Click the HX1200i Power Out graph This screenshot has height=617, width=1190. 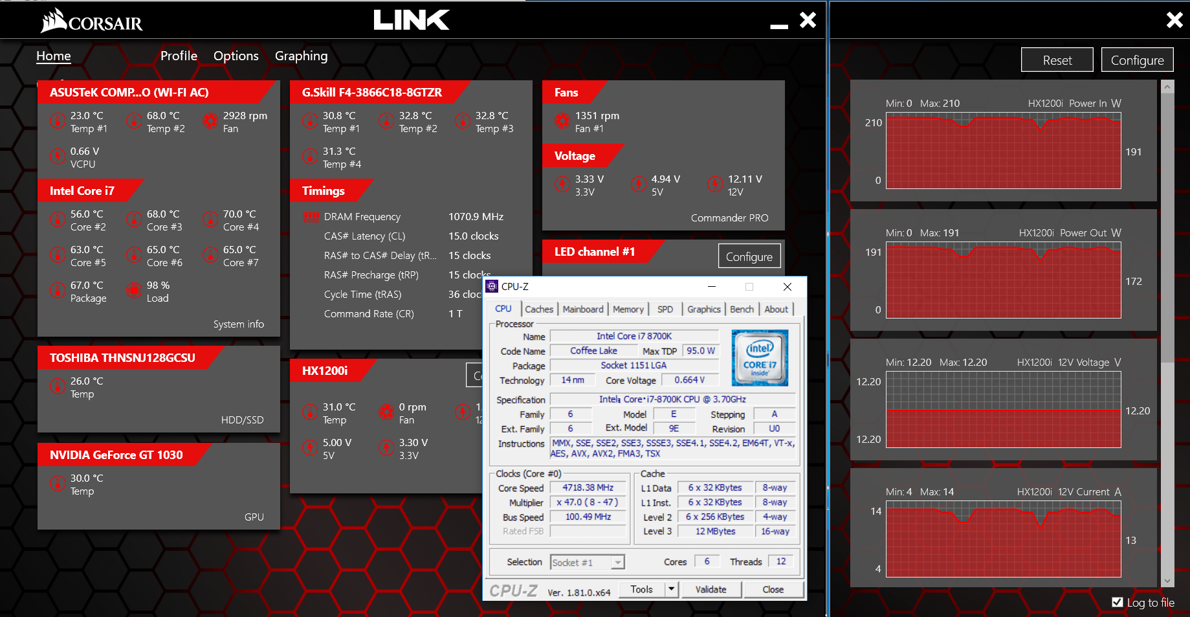pyautogui.click(x=1003, y=280)
